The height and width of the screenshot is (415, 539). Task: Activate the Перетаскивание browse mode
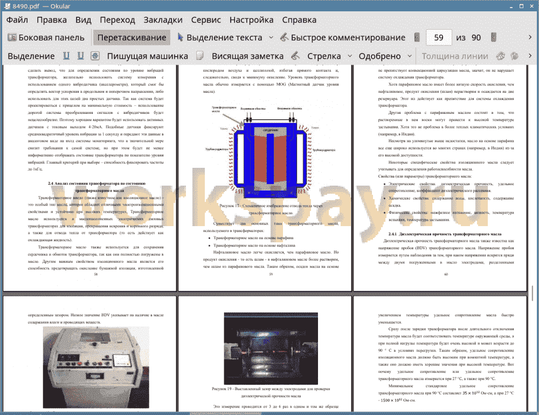[x=132, y=38]
